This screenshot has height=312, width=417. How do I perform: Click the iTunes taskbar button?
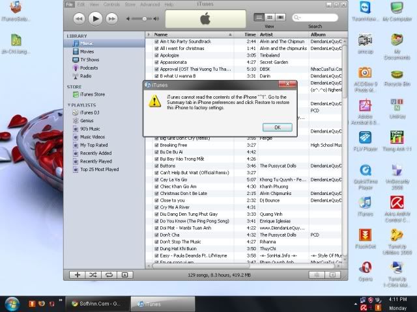click(x=163, y=304)
